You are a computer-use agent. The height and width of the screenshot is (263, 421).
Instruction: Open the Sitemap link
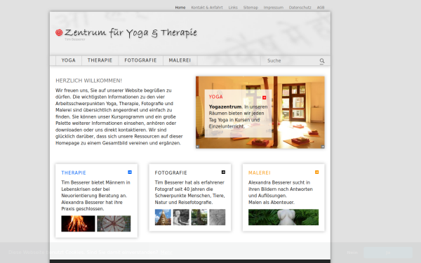coord(250,8)
